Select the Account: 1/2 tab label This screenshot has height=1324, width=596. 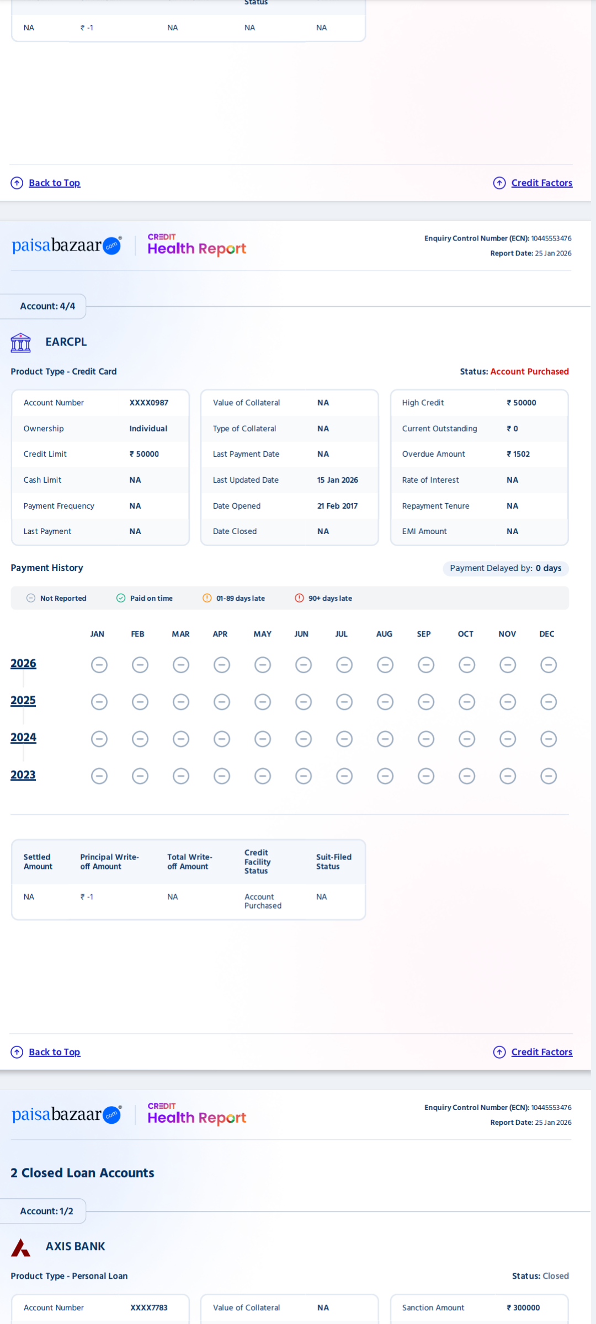[x=46, y=1211]
